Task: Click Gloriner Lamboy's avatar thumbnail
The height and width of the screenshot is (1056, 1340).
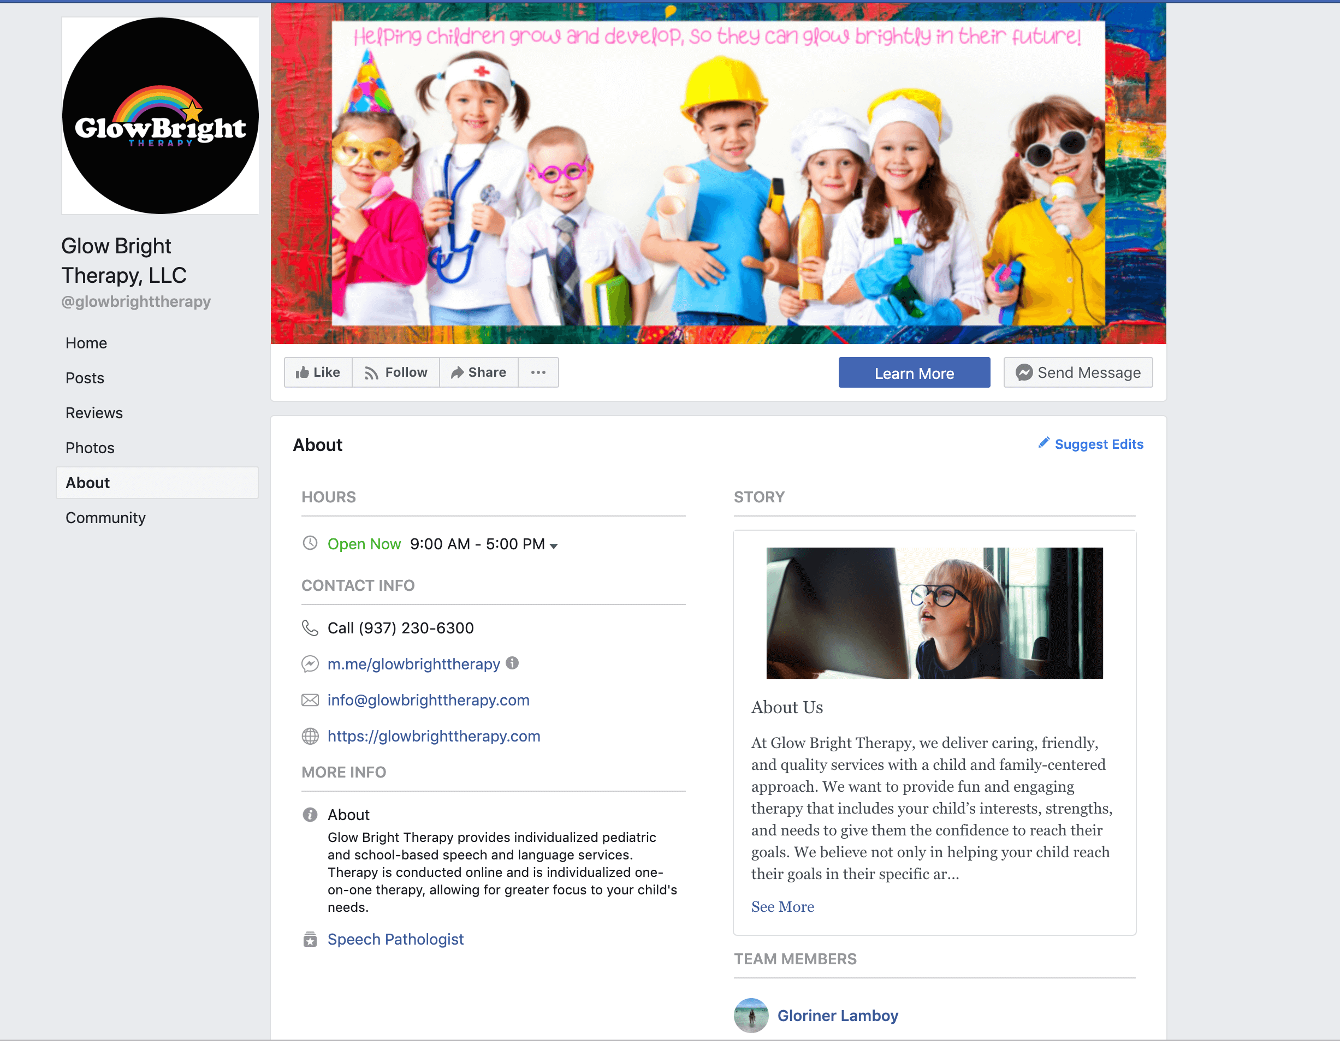Action: point(751,1016)
